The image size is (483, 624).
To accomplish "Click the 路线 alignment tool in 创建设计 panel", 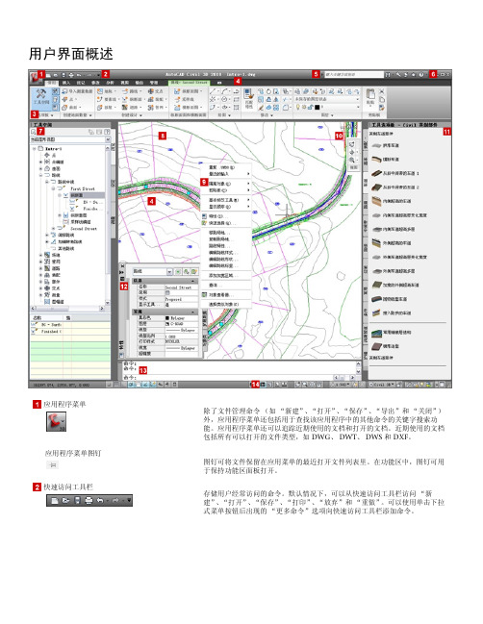I will 130,91.
